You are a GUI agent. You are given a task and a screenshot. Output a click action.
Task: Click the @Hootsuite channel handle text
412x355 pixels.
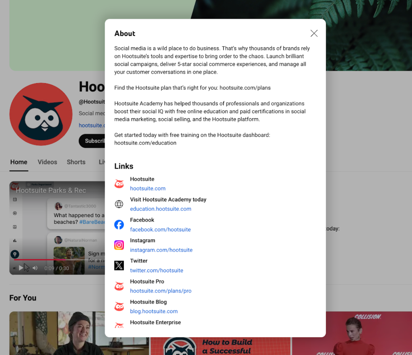pos(92,102)
